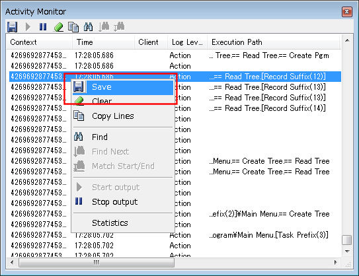Pause output using the toolbar pause icon
Screen dimensions: 359x276
coord(43,27)
